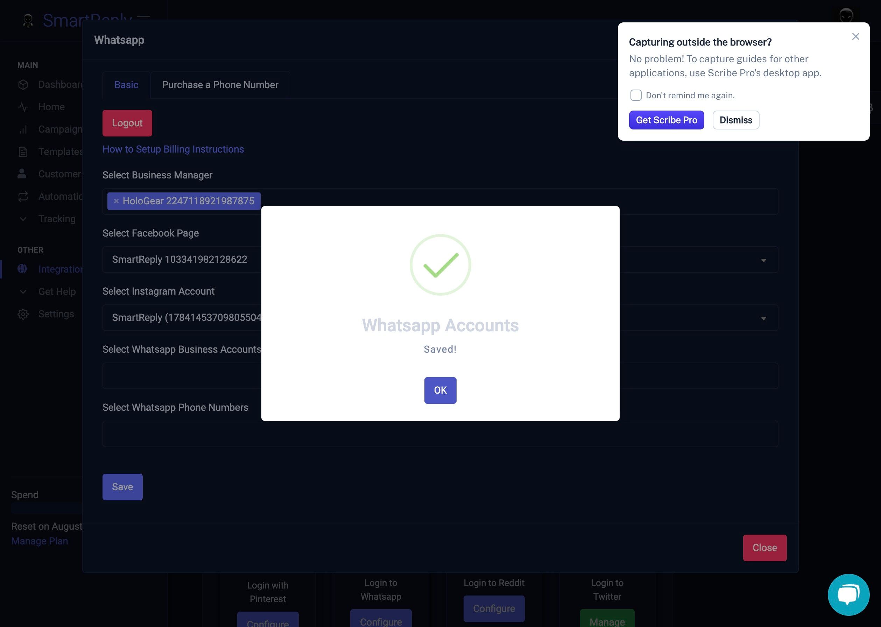
Task: Click the Automation loop arrows icon
Action: pos(23,197)
